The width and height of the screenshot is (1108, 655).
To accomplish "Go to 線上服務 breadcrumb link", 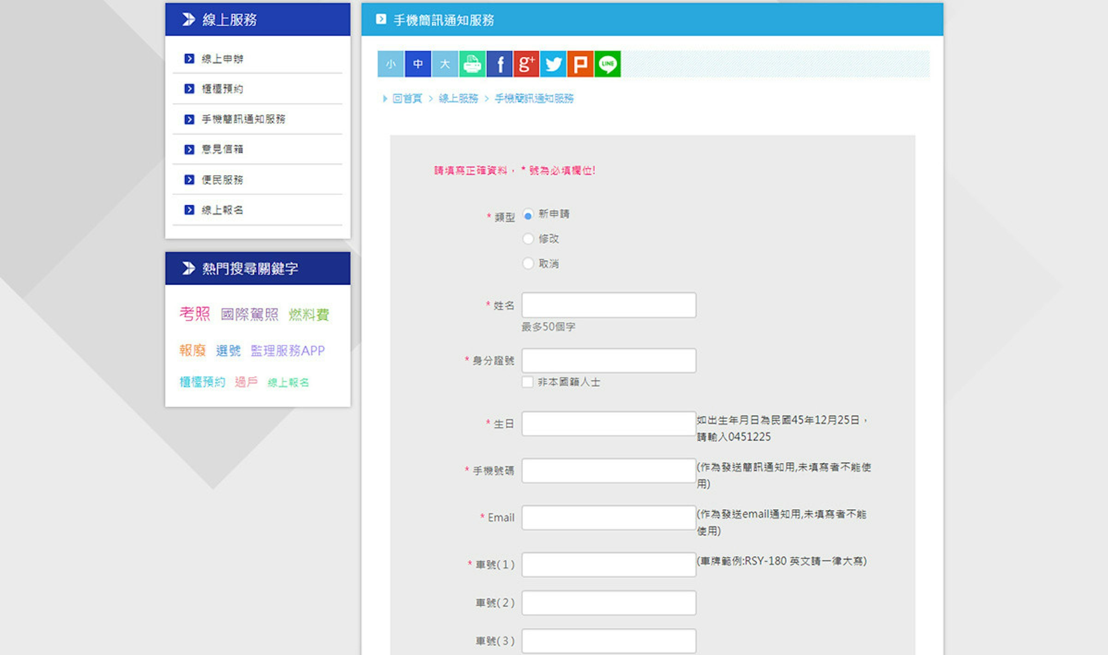I will 458,98.
